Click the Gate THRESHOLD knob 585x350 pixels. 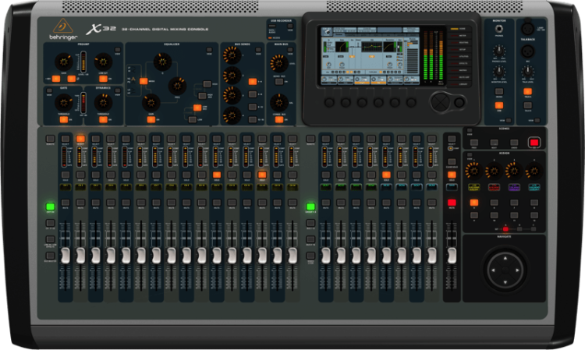click(64, 102)
